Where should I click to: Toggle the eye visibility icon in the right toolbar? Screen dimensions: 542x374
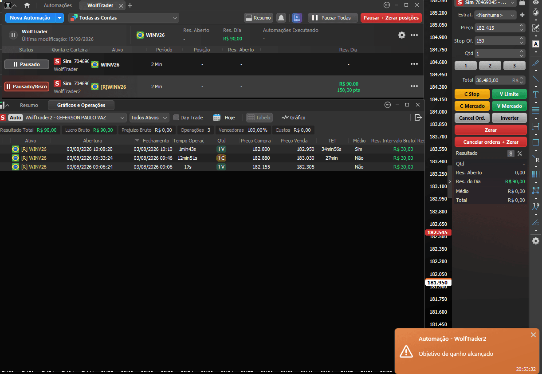coord(536,3)
